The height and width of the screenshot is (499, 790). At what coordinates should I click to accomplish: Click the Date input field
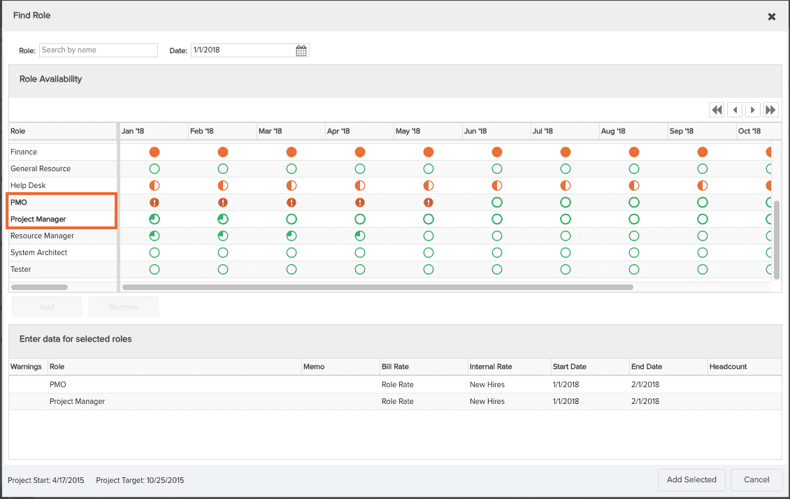pos(250,50)
